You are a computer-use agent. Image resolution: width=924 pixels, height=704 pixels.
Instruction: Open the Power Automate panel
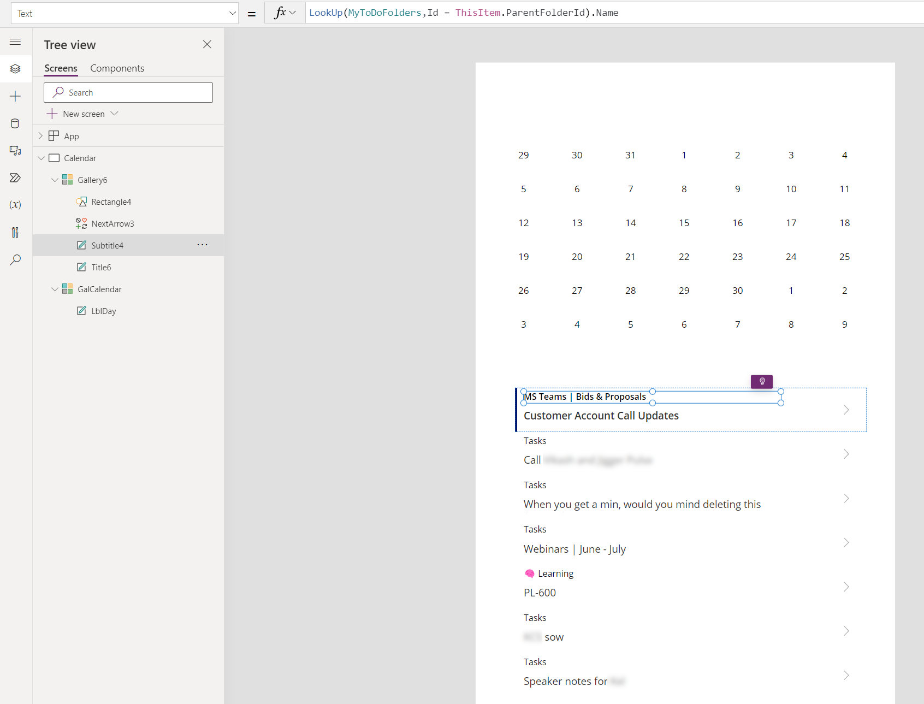click(x=15, y=178)
